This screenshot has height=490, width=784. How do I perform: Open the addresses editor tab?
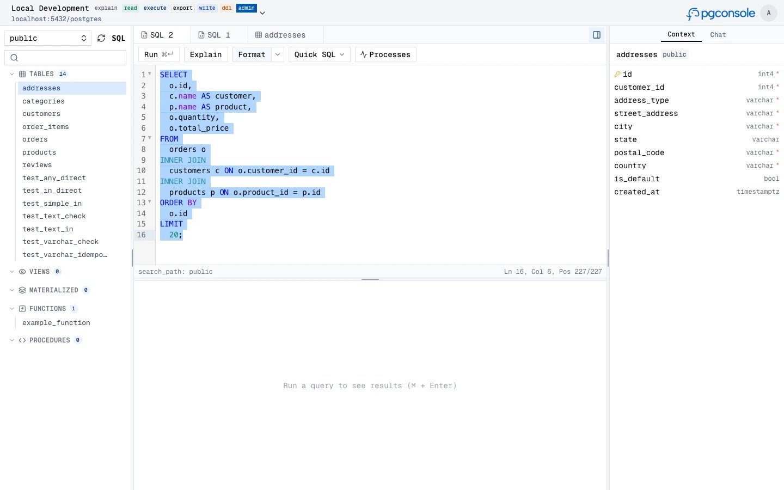286,35
